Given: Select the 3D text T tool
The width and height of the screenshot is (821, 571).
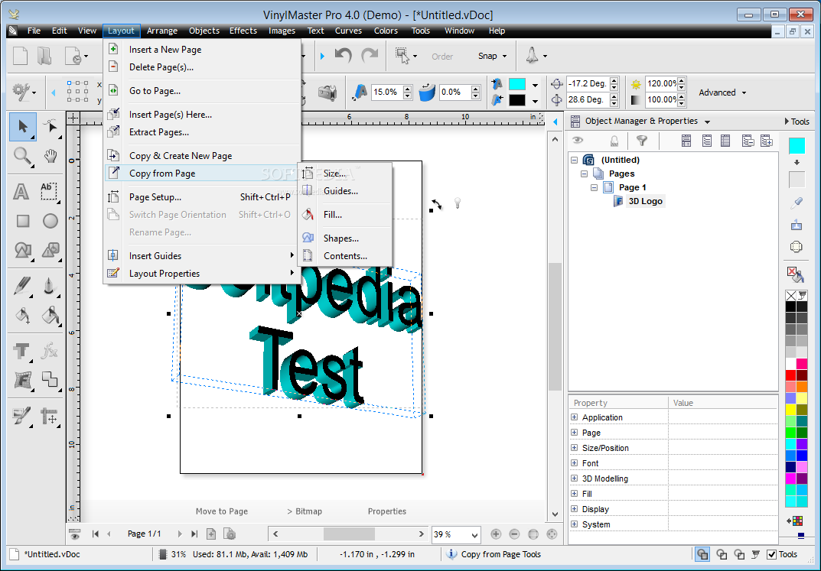Looking at the screenshot, I should (x=22, y=350).
